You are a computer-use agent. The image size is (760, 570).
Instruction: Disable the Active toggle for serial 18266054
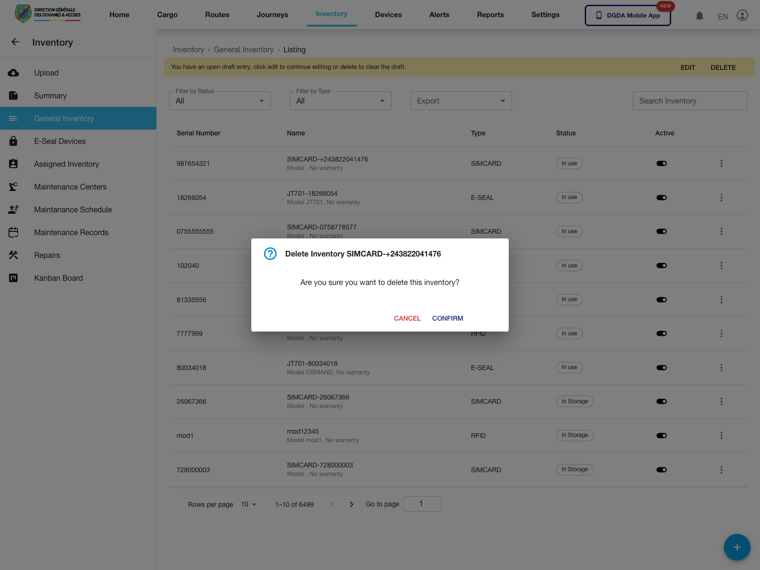pyautogui.click(x=662, y=197)
